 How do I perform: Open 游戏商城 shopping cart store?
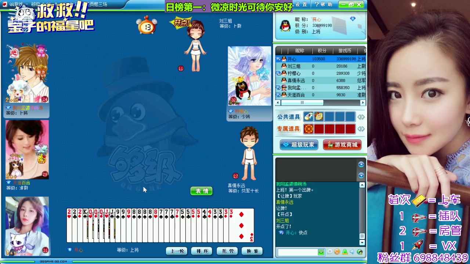(342, 145)
